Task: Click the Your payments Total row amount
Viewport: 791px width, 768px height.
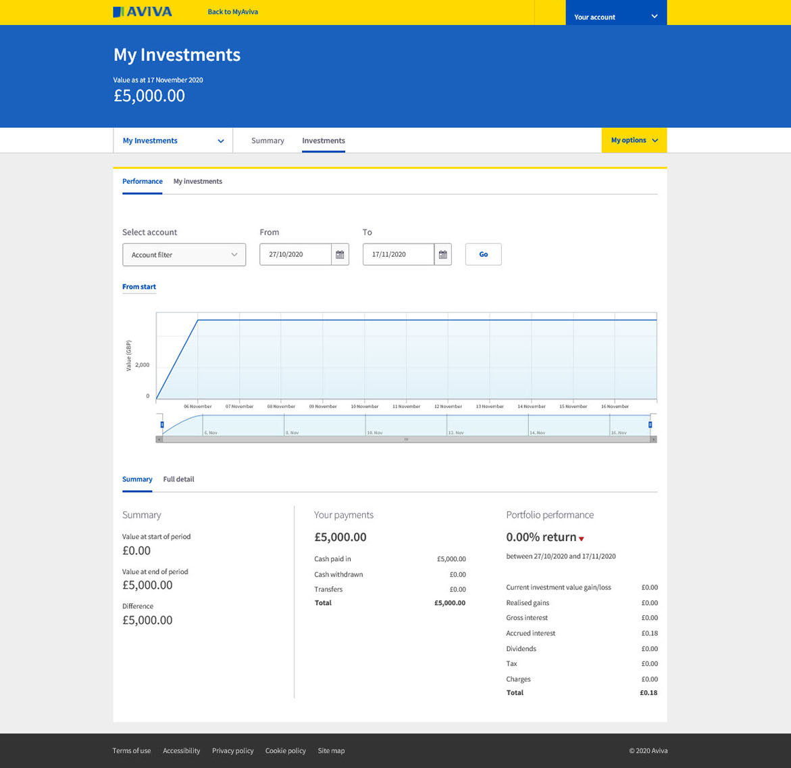Action: (450, 603)
